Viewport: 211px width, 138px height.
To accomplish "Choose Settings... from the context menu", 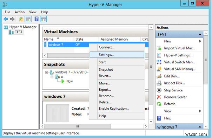I will click(117, 55).
